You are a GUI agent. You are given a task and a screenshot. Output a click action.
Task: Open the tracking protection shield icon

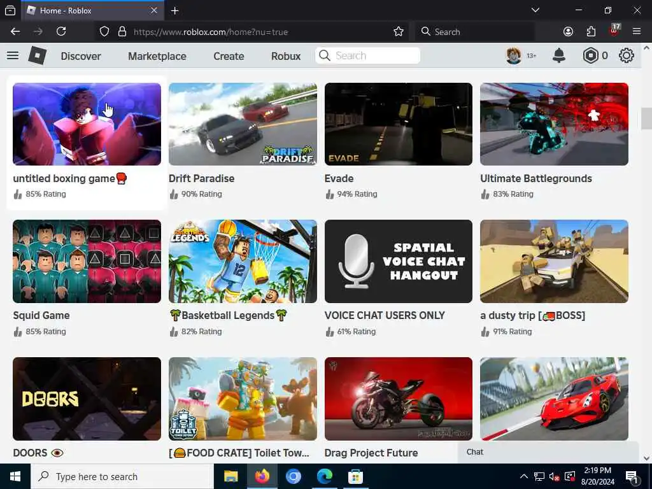pyautogui.click(x=104, y=32)
